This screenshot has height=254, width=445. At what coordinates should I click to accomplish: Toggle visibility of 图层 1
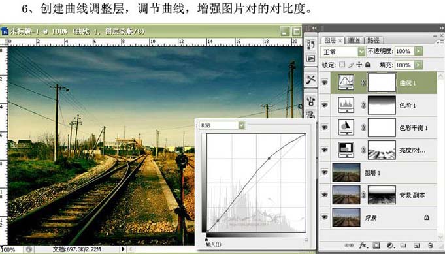tap(324, 172)
